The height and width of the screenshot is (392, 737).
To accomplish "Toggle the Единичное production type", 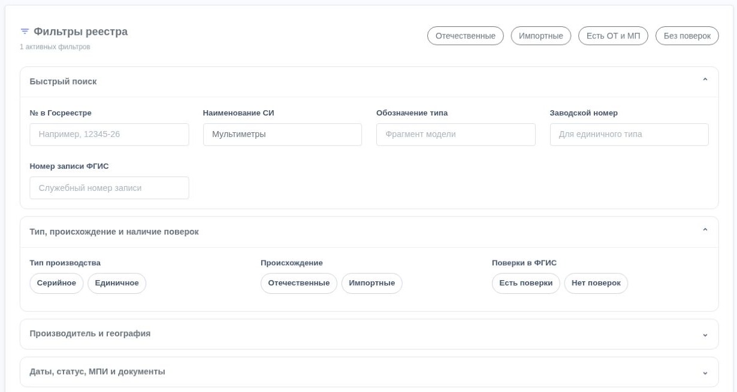I will click(117, 283).
